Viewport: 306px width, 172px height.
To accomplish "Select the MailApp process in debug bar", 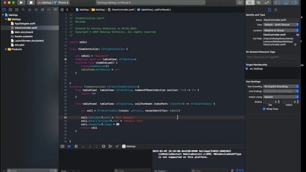I will point(129,147).
